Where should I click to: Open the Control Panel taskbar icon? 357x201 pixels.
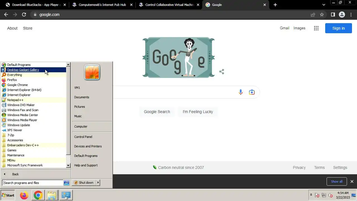point(66,195)
